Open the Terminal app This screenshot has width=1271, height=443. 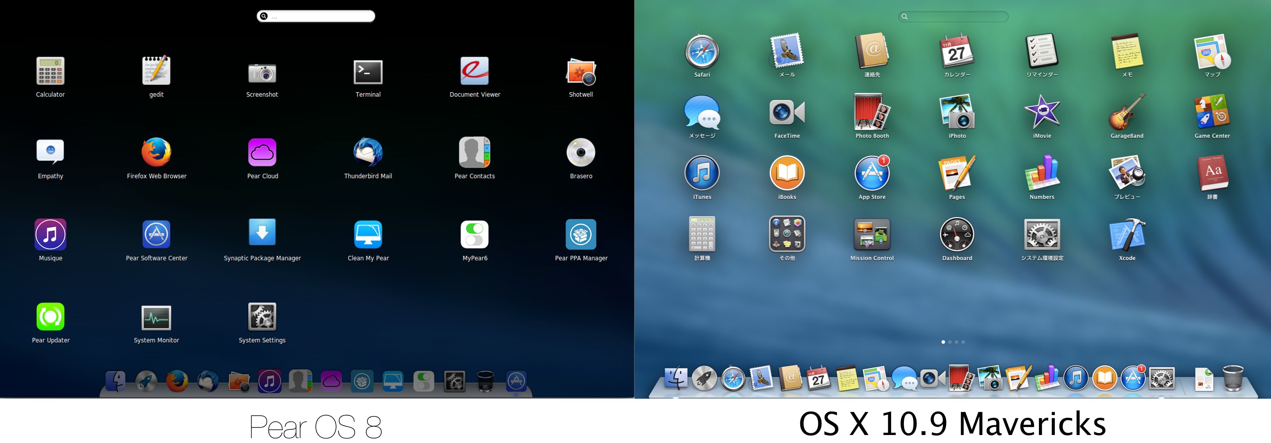point(368,72)
